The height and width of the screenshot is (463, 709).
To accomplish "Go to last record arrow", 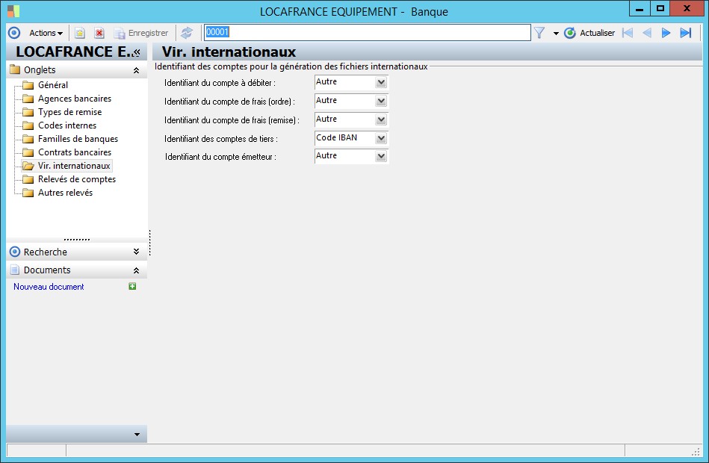I will 686,33.
